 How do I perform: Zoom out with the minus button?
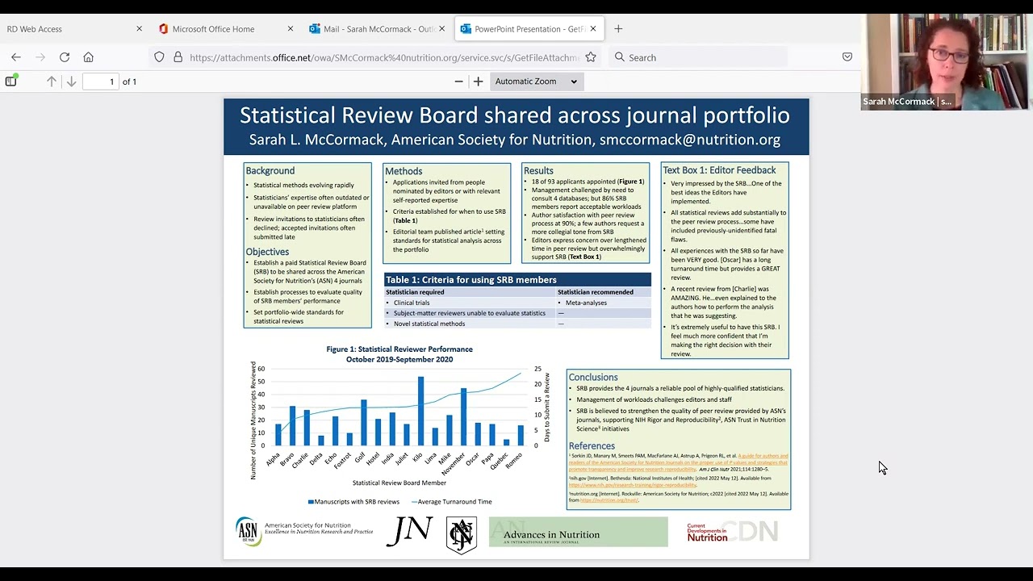(458, 82)
